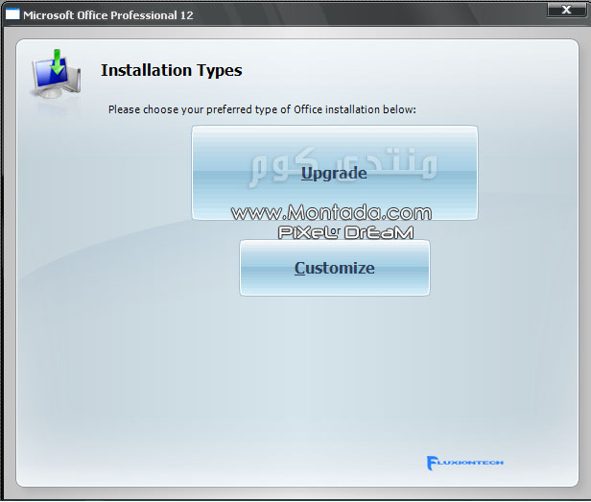Screen dimensions: 591x502
Task: Click the "Installation Types" heading
Action: coord(171,70)
